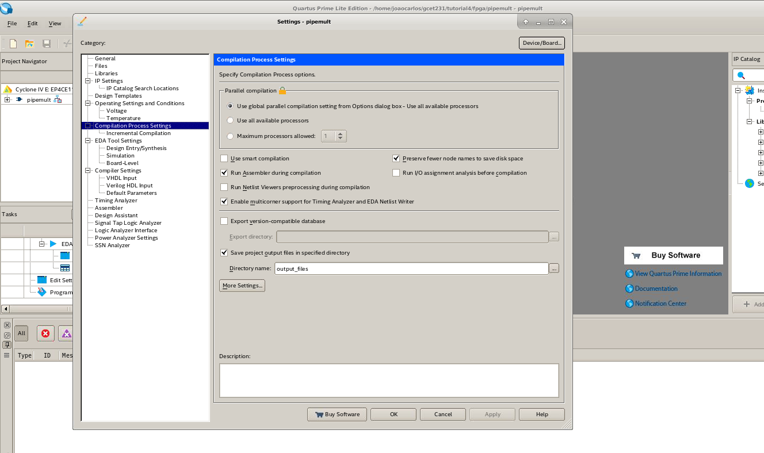Click the lock icon beside Parallel compilation
764x453 pixels.
coord(282,90)
